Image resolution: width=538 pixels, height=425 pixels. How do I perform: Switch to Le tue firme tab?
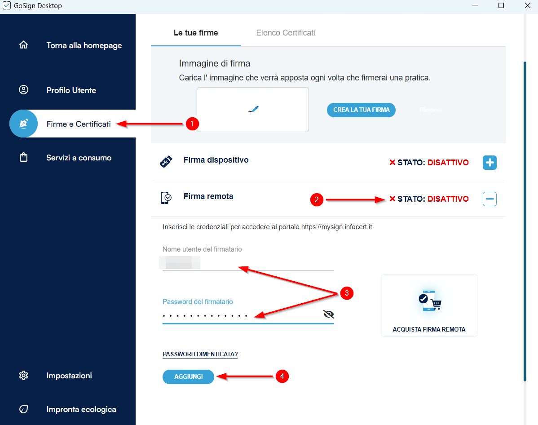pos(195,33)
